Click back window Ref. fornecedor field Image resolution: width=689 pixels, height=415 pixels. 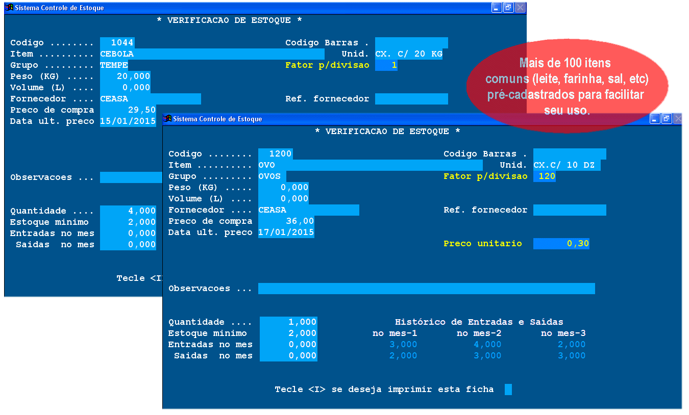coord(411,99)
